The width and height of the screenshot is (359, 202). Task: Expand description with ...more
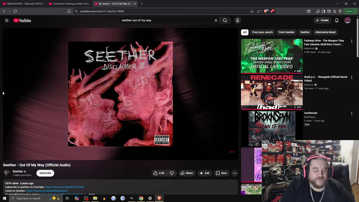tap(92, 194)
